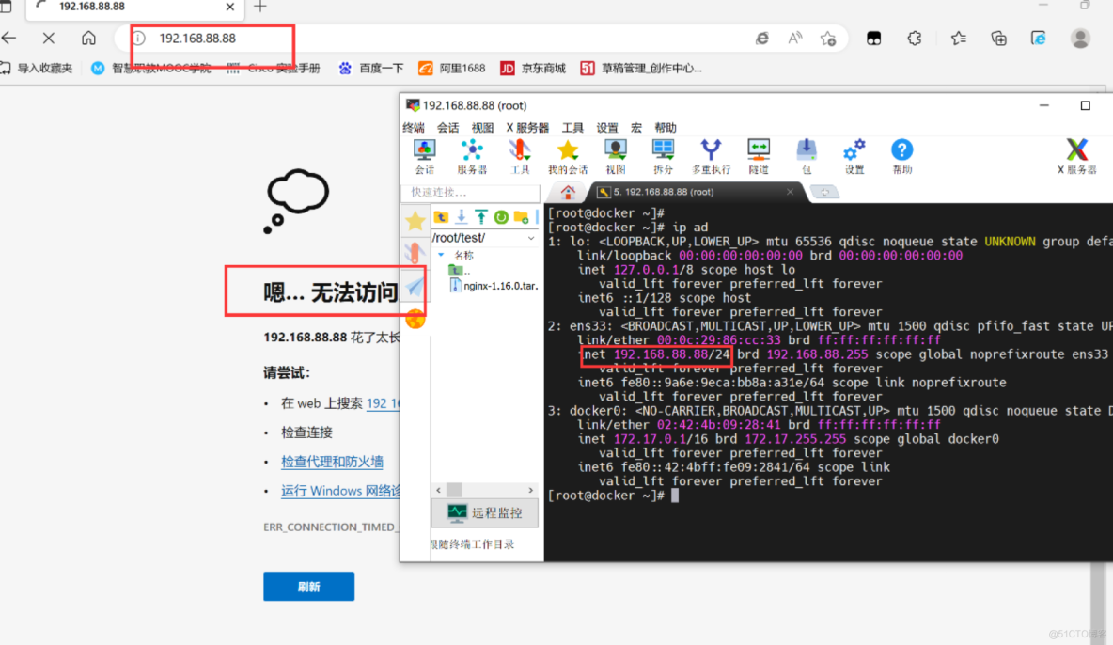
Task: Click browser Home button
Action: 88,39
